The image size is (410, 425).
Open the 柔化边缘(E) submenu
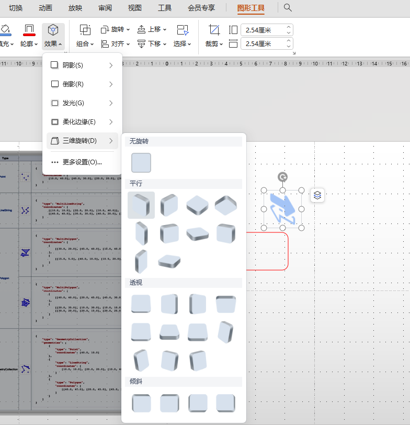pos(82,122)
